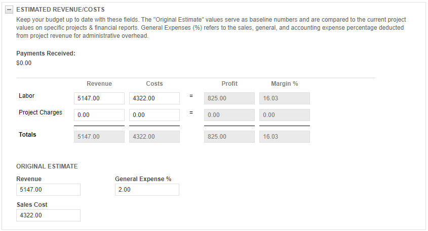This screenshot has width=428, height=231.
Task: Click the Totals Profit field
Action: click(229, 136)
